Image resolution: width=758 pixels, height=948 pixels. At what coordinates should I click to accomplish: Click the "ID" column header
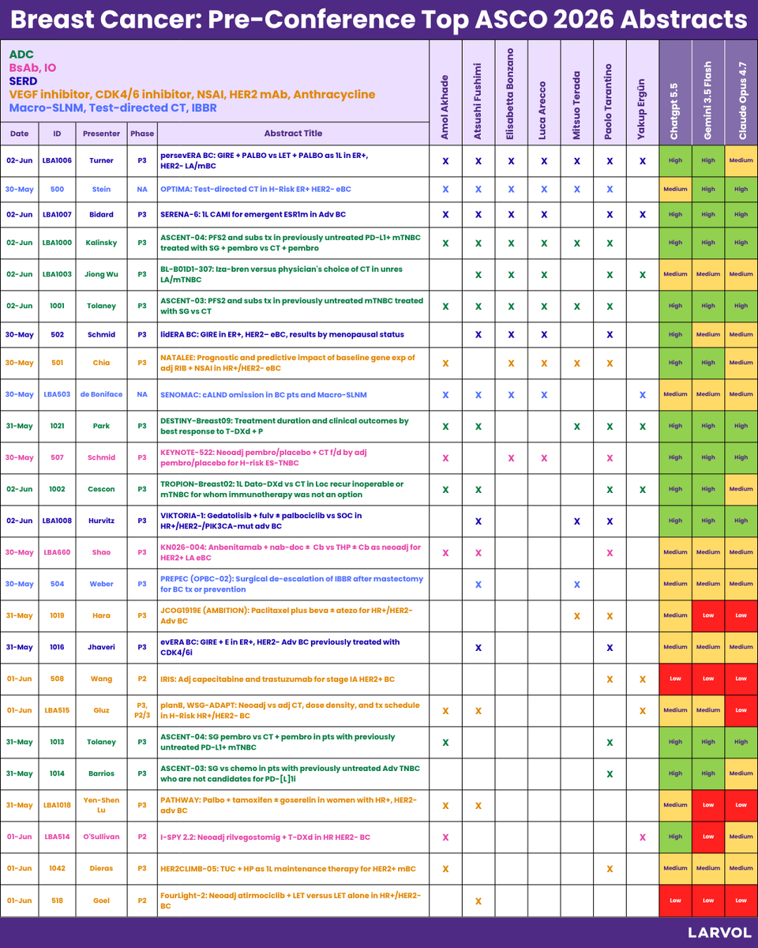(x=58, y=134)
